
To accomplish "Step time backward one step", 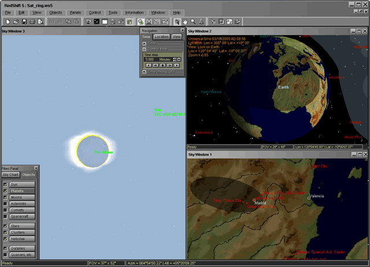I will pos(156,65).
